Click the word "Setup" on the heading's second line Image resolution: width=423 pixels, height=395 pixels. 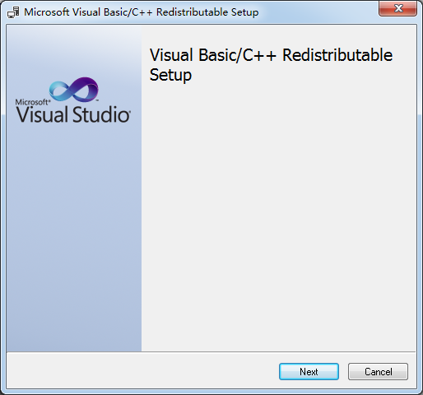click(x=170, y=75)
